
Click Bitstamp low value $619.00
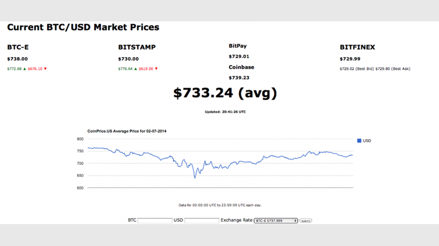pyautogui.click(x=146, y=69)
